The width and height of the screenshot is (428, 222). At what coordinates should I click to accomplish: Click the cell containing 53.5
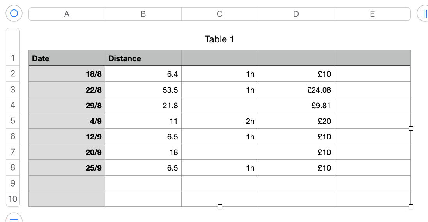[143, 90]
